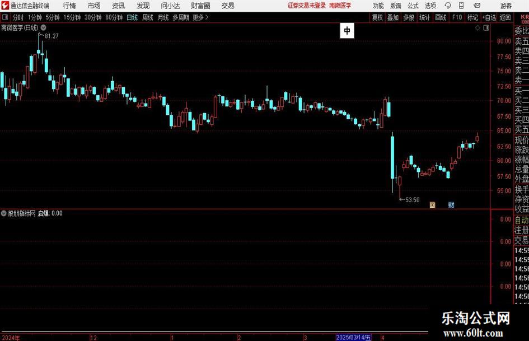The image size is (529, 341).
Task: Click the 55.00 price axis label
Action: (x=504, y=191)
